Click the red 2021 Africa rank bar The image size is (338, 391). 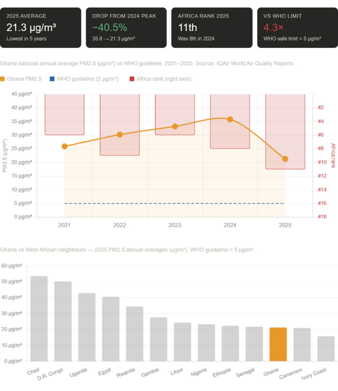(65, 115)
